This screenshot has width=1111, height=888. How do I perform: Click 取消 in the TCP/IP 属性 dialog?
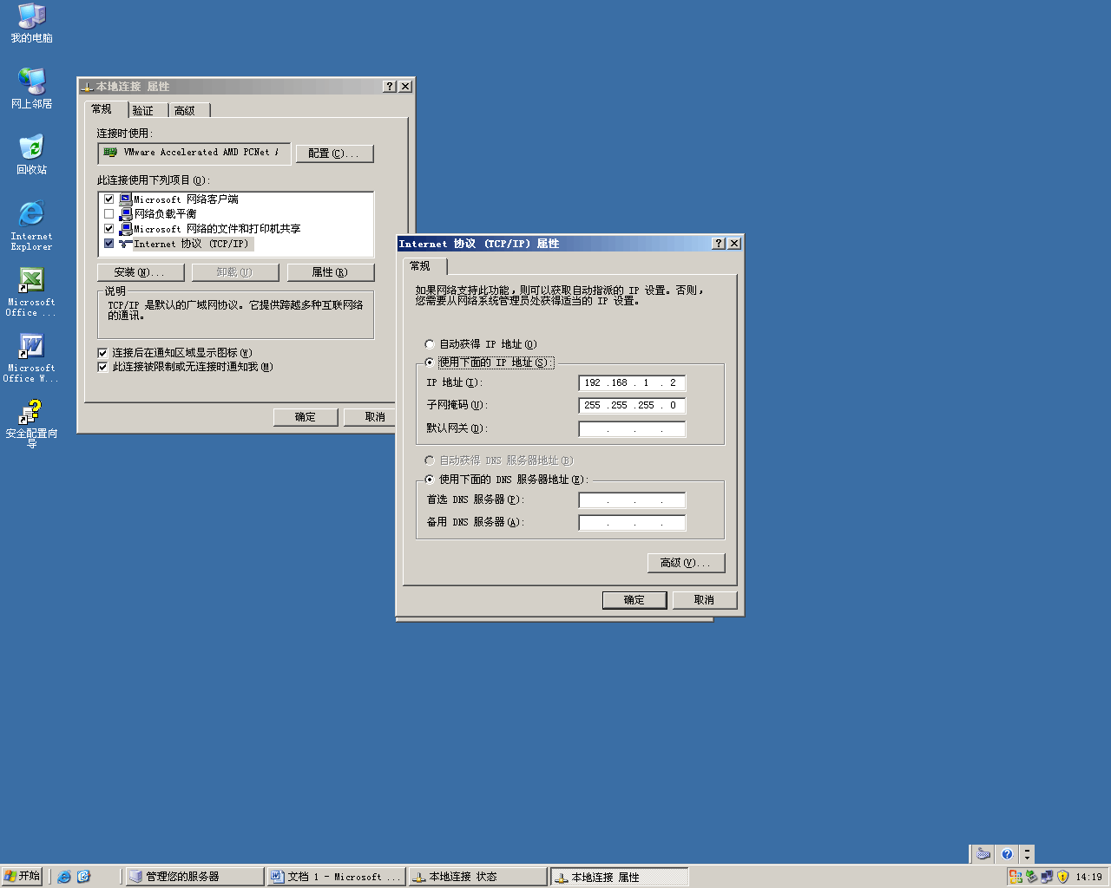click(704, 600)
